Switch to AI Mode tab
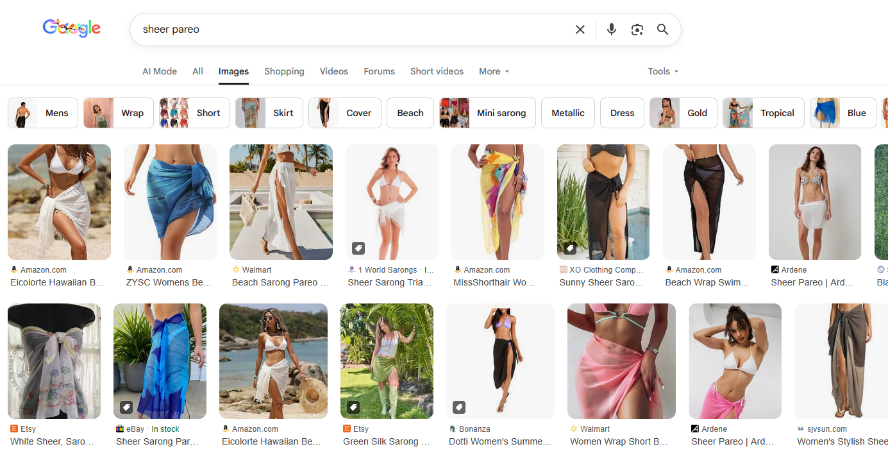 160,71
